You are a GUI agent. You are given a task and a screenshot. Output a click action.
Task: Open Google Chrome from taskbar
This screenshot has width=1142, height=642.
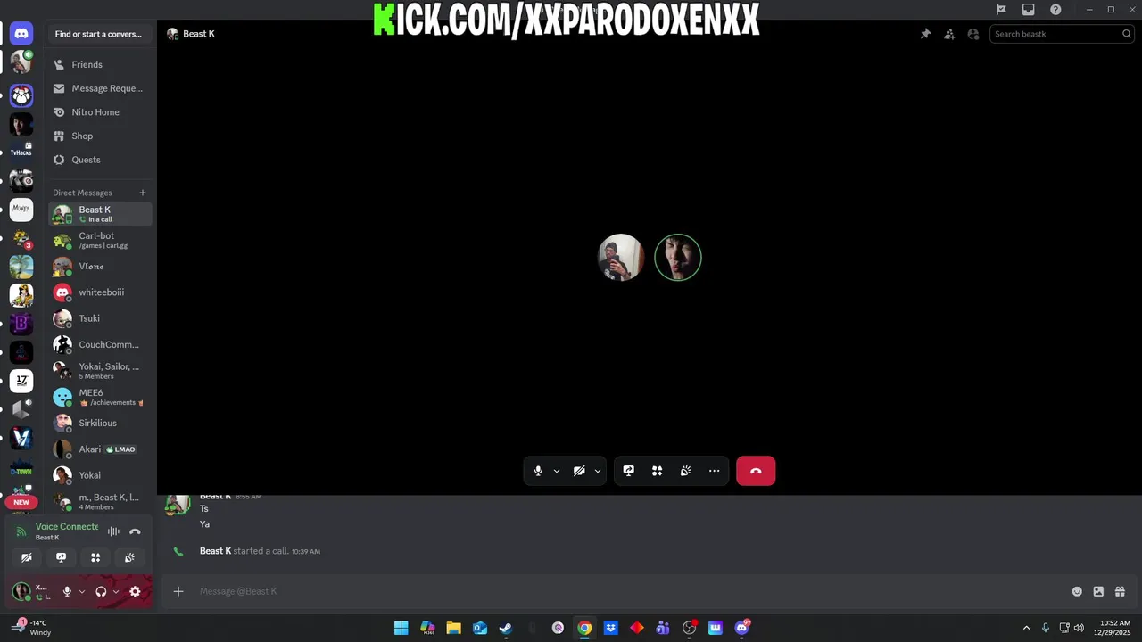point(584,628)
